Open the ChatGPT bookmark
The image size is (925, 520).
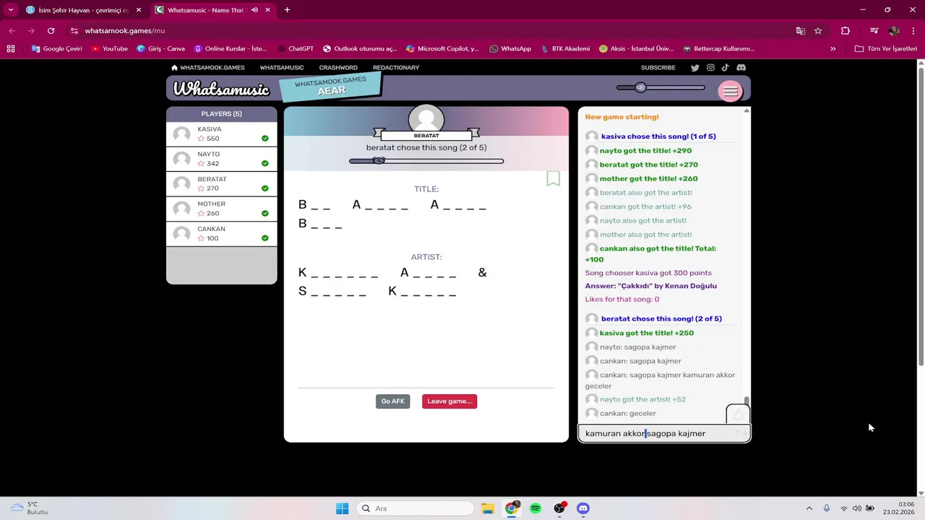click(296, 49)
